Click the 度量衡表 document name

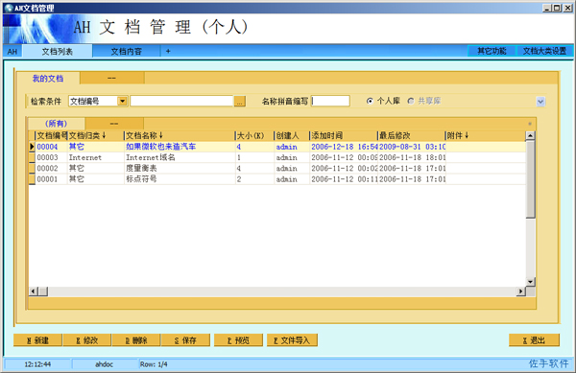click(141, 169)
